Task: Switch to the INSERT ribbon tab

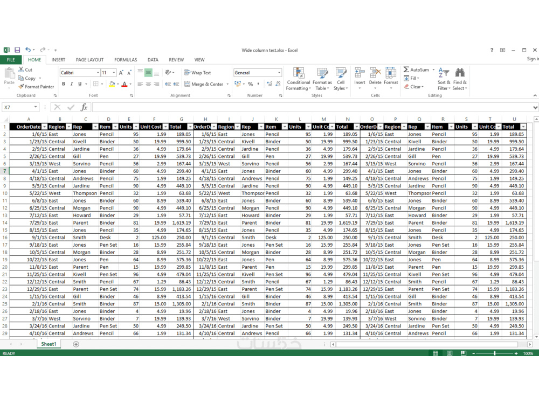Action: point(58,60)
